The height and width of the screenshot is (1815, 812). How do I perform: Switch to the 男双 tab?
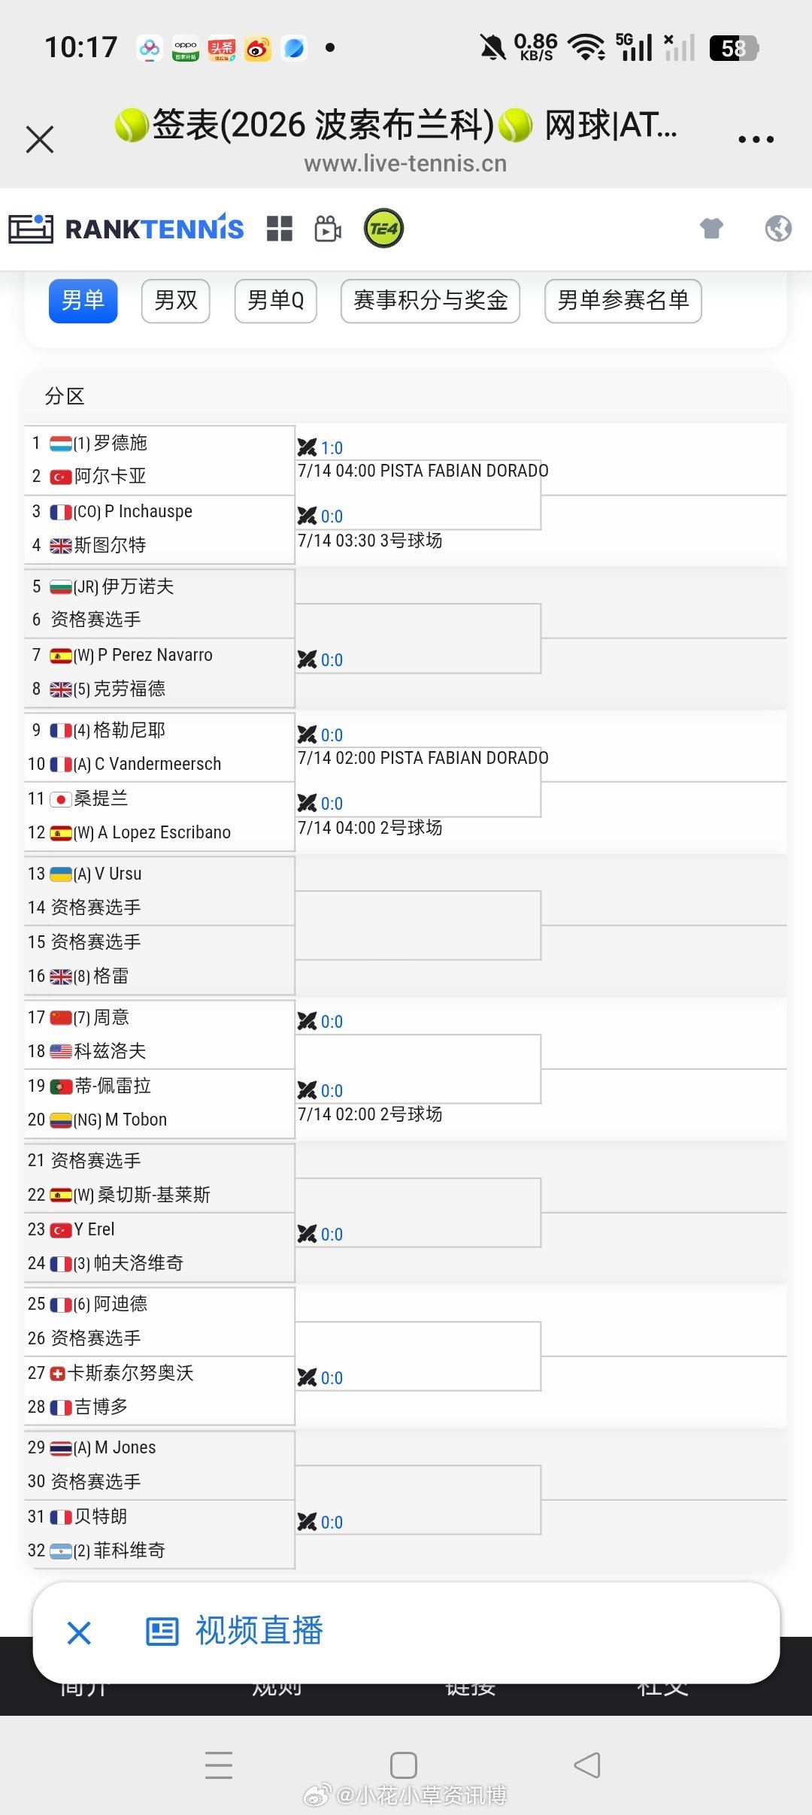176,301
